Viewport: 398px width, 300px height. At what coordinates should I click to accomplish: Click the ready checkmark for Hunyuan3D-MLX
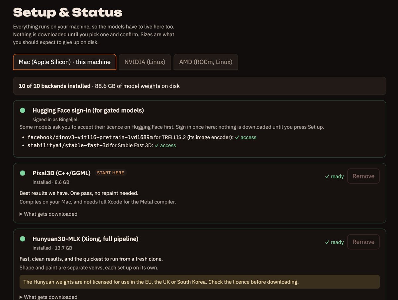[x=334, y=242]
